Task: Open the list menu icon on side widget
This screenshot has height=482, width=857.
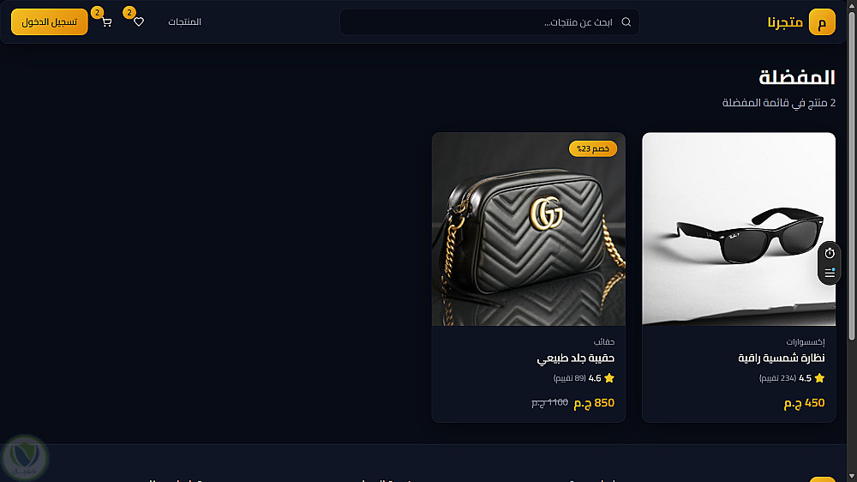Action: [830, 273]
